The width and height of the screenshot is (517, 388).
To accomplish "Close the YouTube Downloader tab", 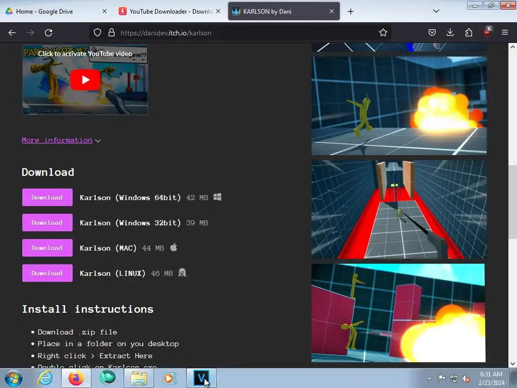I will (218, 11).
